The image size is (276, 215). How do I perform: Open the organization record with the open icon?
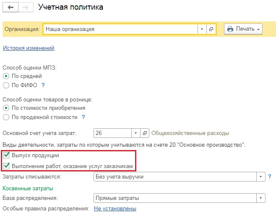click(211, 29)
